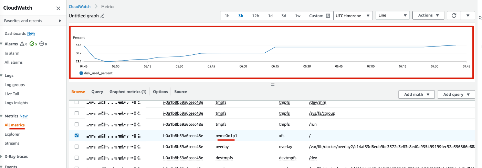
Task: Select the 1d time range
Action: point(270,16)
